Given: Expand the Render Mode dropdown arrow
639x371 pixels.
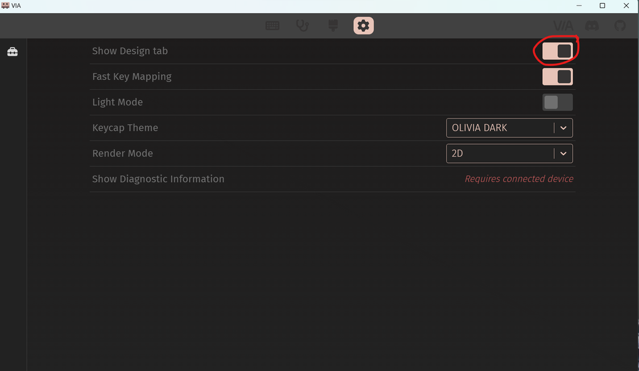Looking at the screenshot, I should pyautogui.click(x=563, y=153).
